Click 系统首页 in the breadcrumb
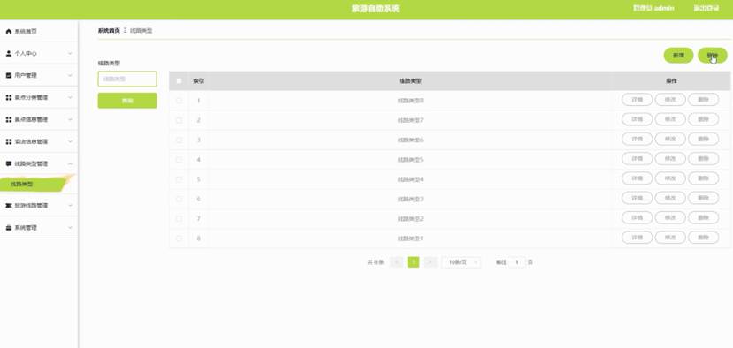The image size is (733, 348). click(x=109, y=31)
